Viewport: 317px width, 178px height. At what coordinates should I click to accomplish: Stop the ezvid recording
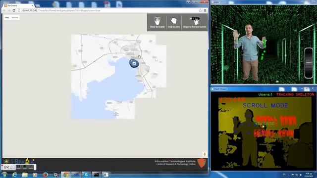click(x=25, y=167)
